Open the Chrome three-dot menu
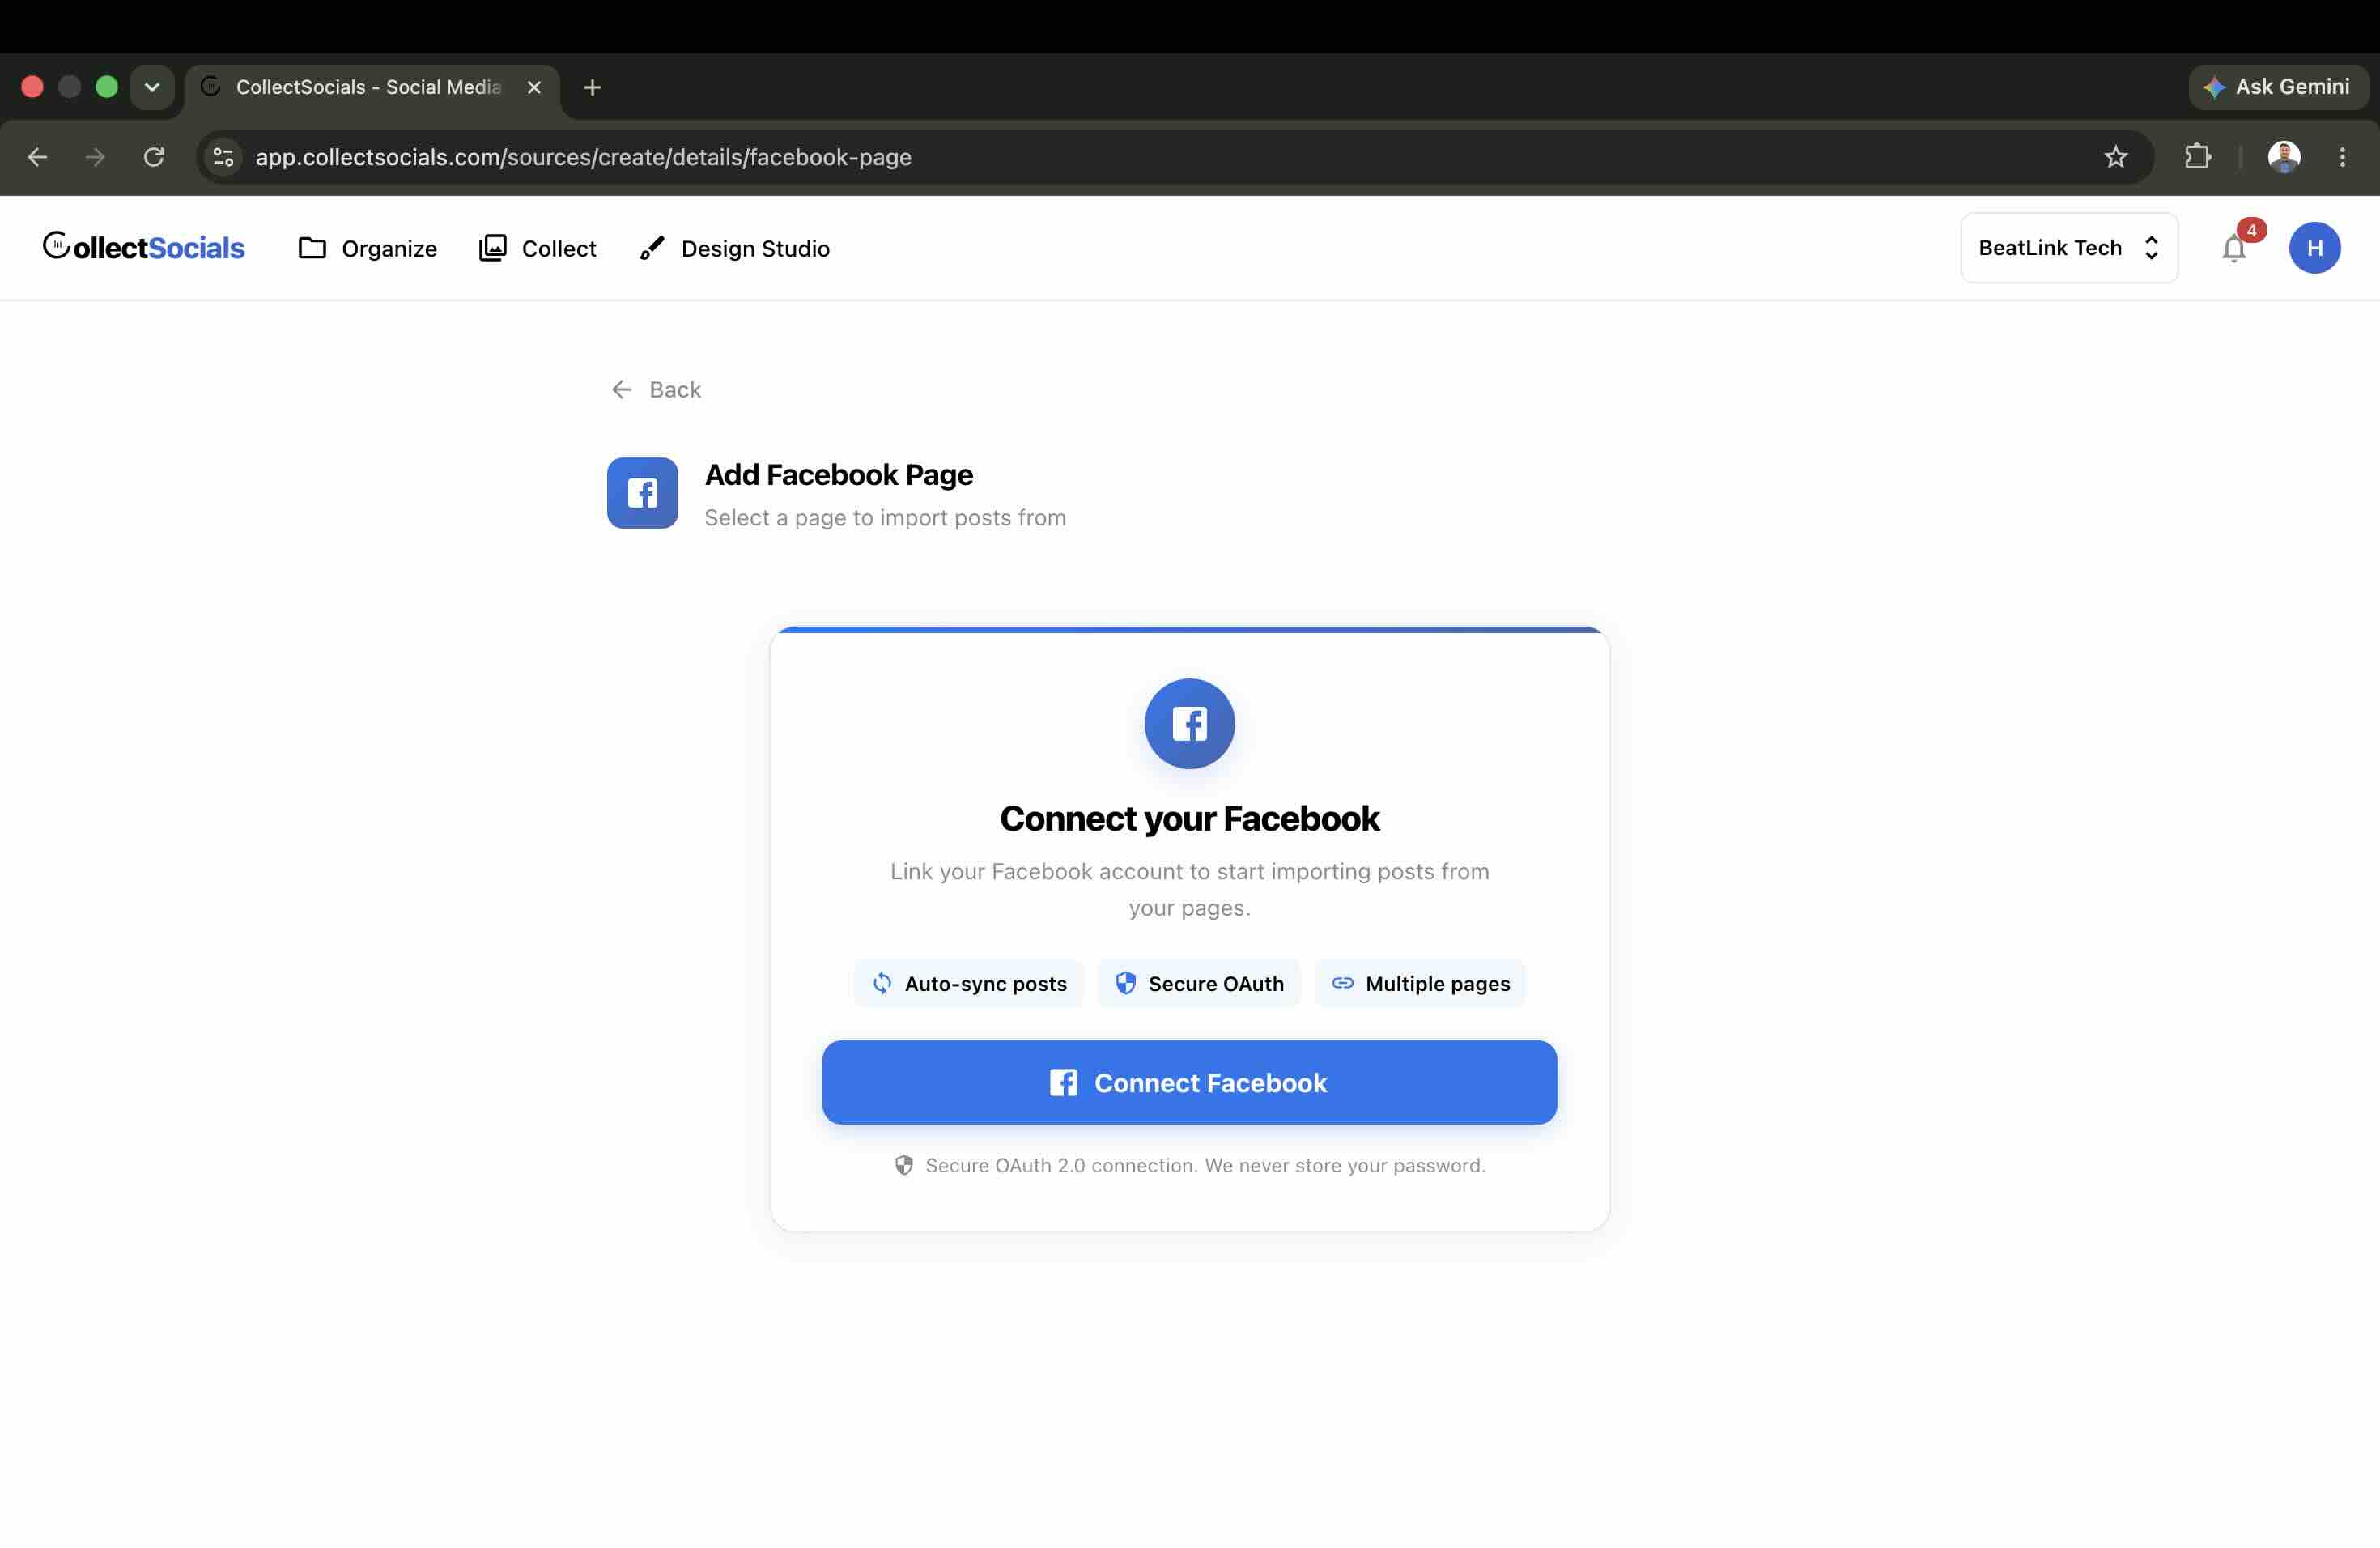Screen dimensions: 2380x1548 pyautogui.click(x=2342, y=157)
